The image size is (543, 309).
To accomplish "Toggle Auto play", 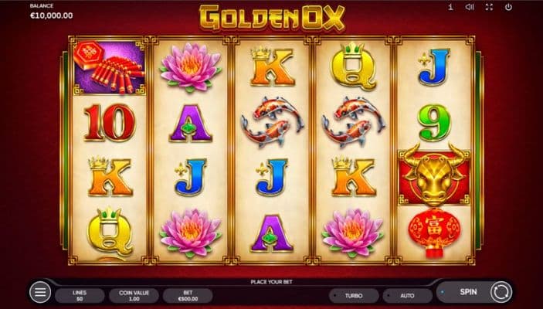I will click(407, 296).
